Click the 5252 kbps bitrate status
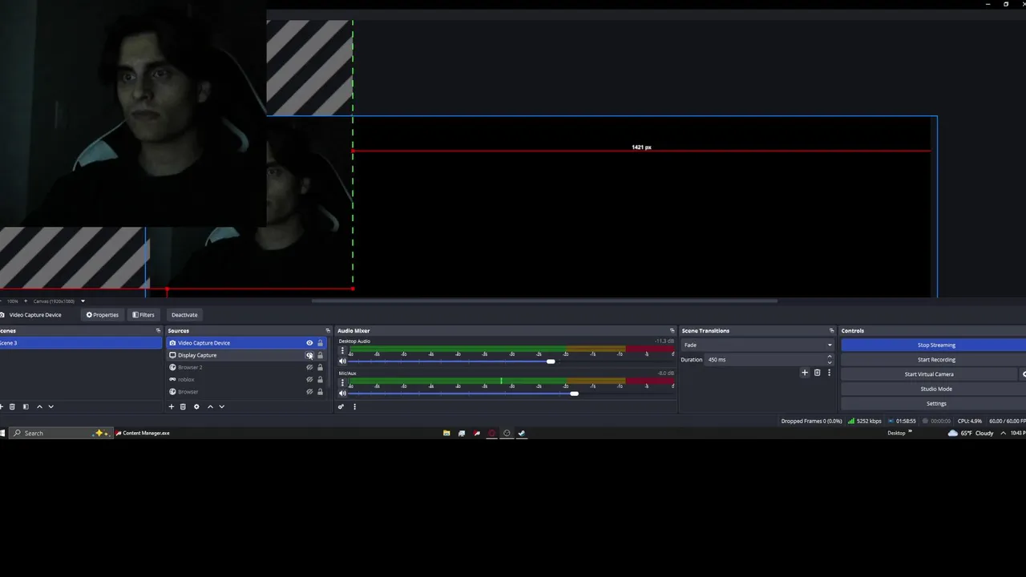This screenshot has width=1026, height=577. [866, 421]
